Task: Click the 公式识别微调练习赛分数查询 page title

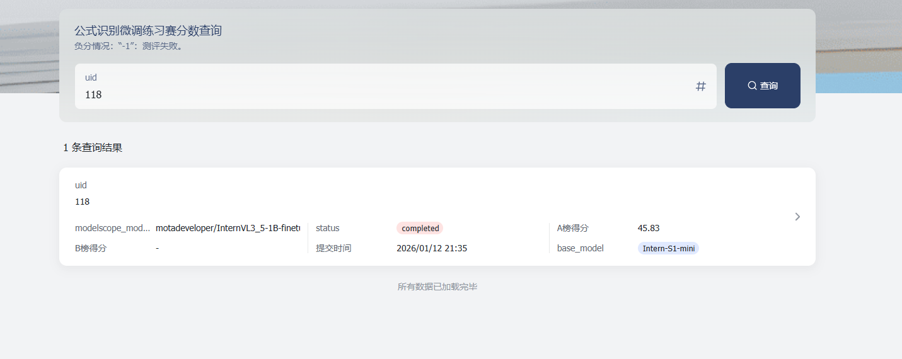Action: (148, 31)
